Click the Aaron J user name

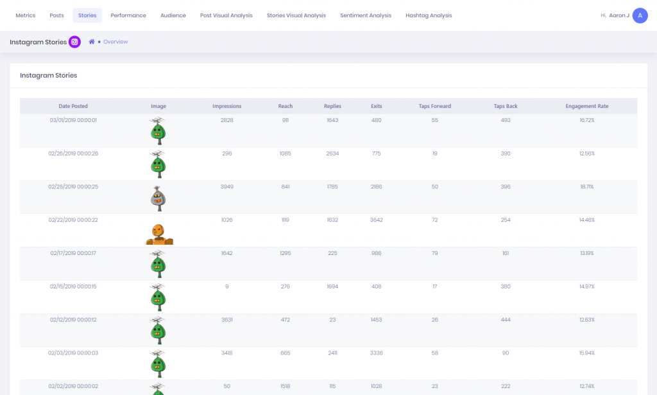[x=619, y=15]
